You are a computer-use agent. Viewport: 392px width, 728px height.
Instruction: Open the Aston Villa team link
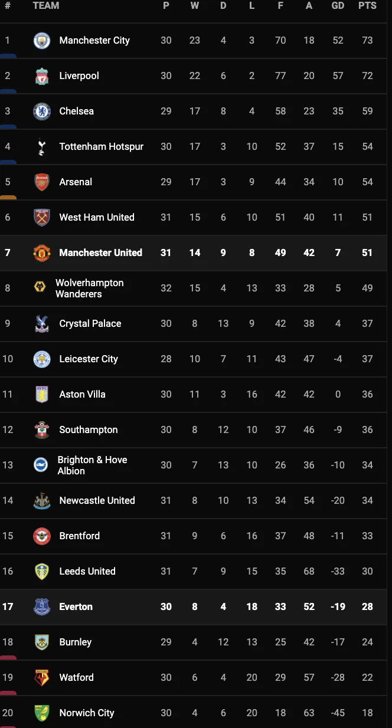pyautogui.click(x=82, y=395)
